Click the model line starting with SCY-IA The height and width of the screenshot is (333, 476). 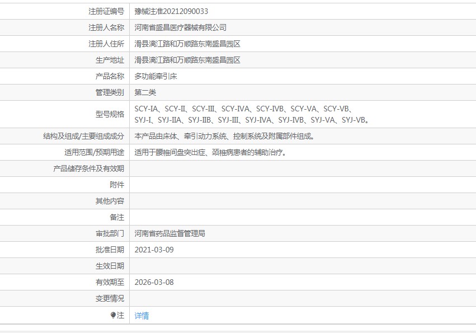coord(243,109)
